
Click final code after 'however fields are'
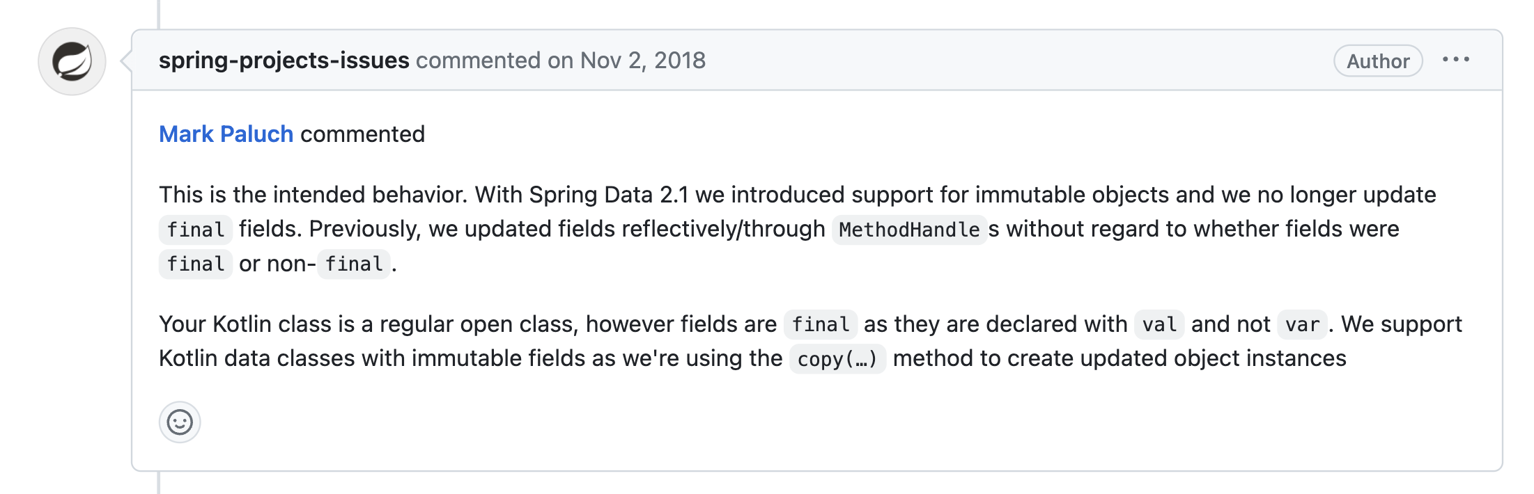tap(821, 325)
